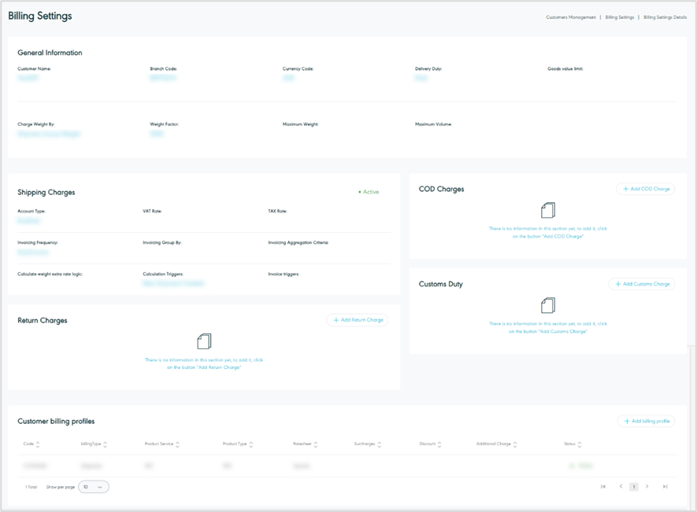The image size is (697, 512).
Task: Click the Add billing profile button
Action: [646, 422]
